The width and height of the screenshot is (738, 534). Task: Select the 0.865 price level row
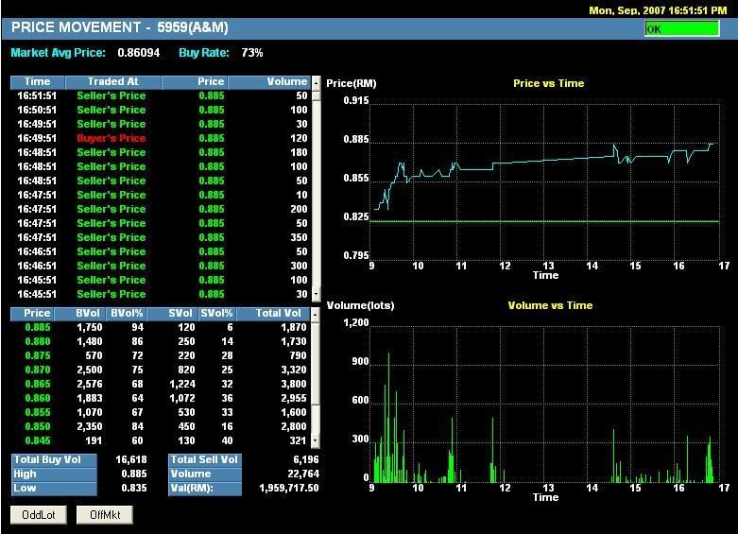(161, 385)
